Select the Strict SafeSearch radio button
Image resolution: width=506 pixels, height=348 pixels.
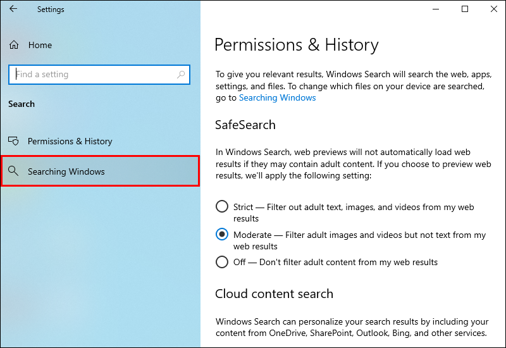pyautogui.click(x=222, y=207)
